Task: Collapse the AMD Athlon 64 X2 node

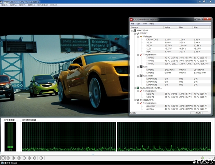Action: [x=135, y=88]
